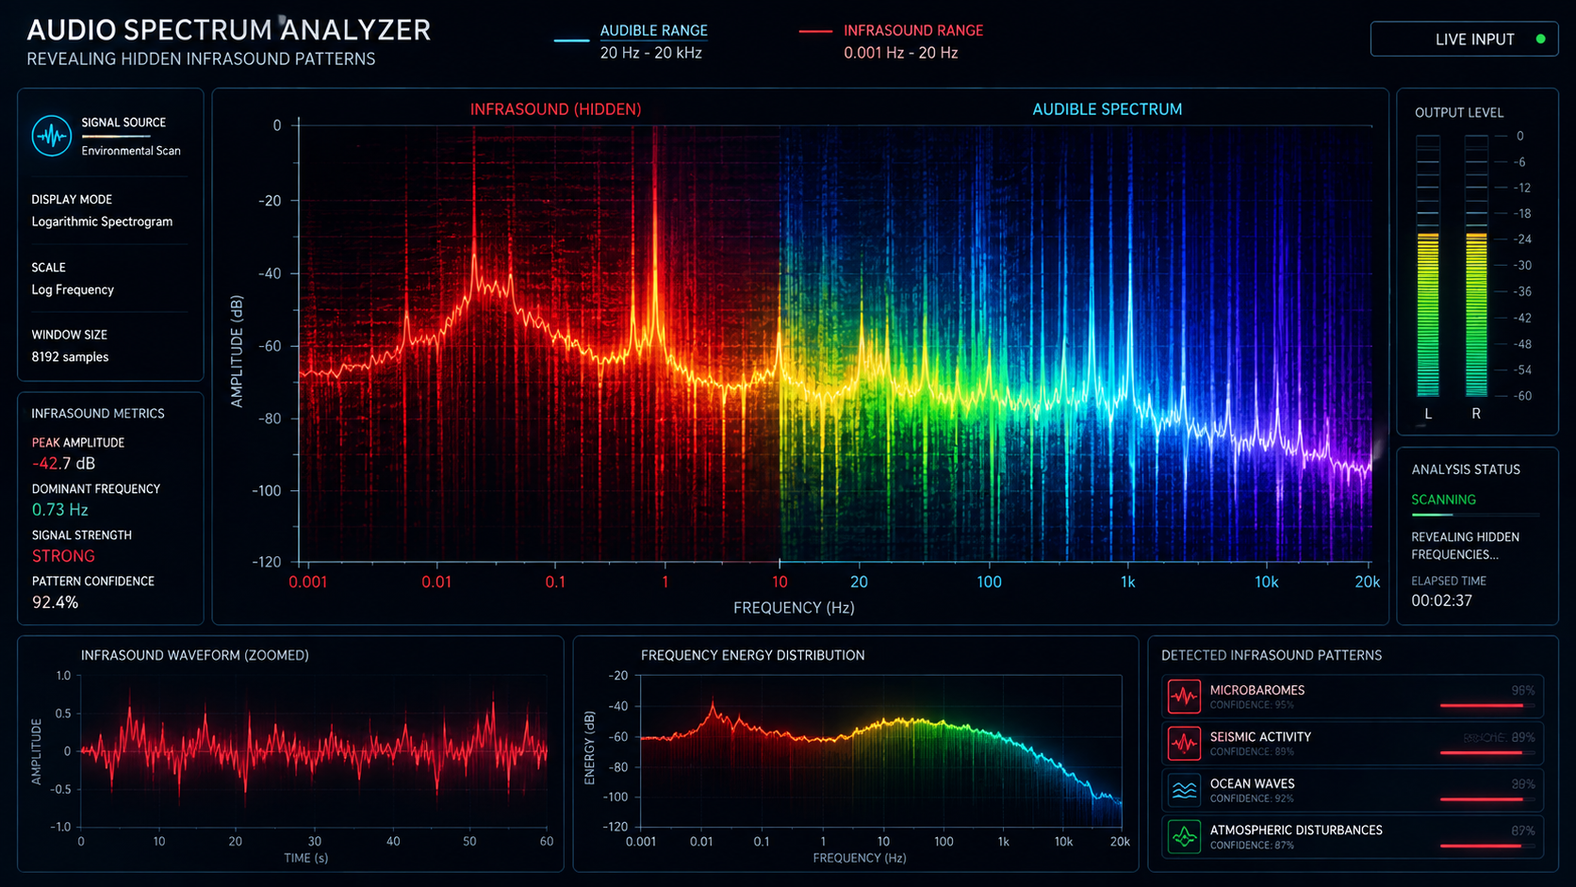The image size is (1576, 887).
Task: Click the Signal Source waveform icon
Action: pyautogui.click(x=52, y=136)
